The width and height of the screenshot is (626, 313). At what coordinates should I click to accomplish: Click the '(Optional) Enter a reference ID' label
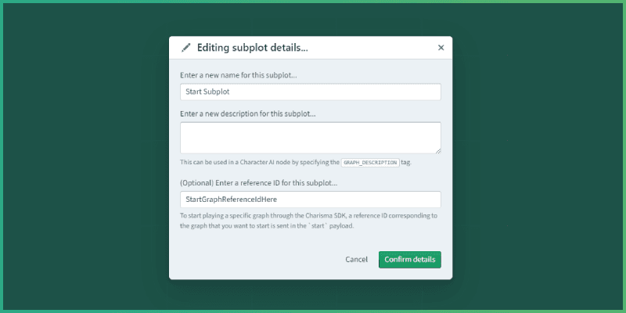point(258,182)
